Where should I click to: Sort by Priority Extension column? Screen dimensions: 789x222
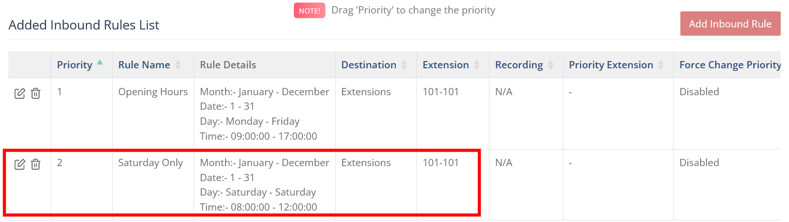pyautogui.click(x=661, y=65)
